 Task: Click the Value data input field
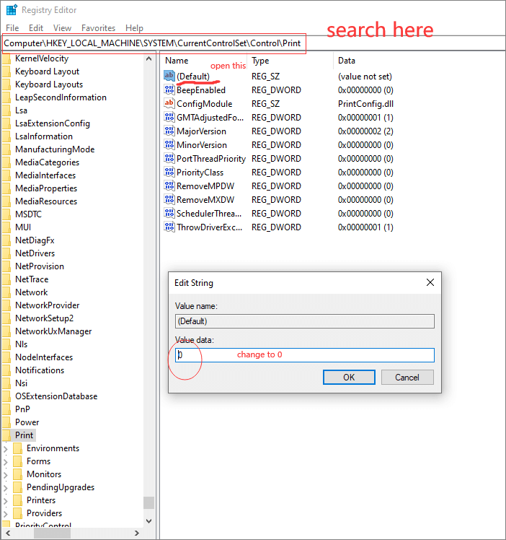pos(304,355)
